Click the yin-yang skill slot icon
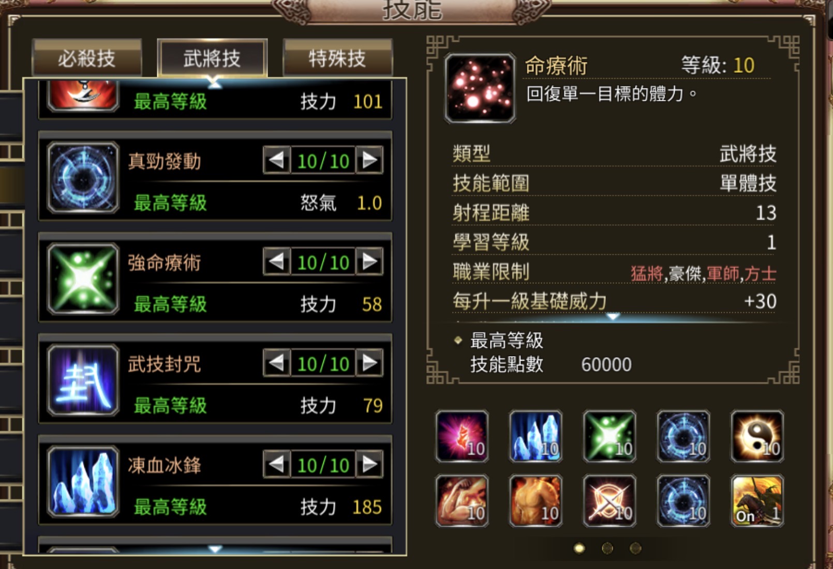Image resolution: width=833 pixels, height=569 pixels. pos(757,436)
